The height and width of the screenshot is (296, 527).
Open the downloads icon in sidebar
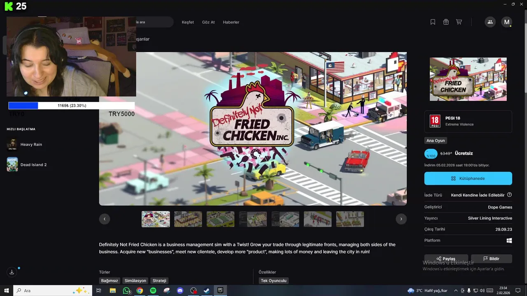[x=12, y=272]
